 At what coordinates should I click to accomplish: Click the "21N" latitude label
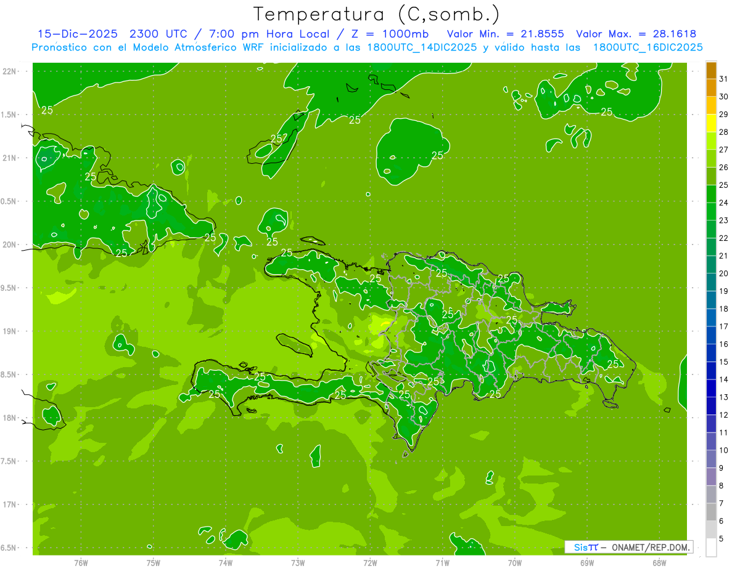coord(9,158)
